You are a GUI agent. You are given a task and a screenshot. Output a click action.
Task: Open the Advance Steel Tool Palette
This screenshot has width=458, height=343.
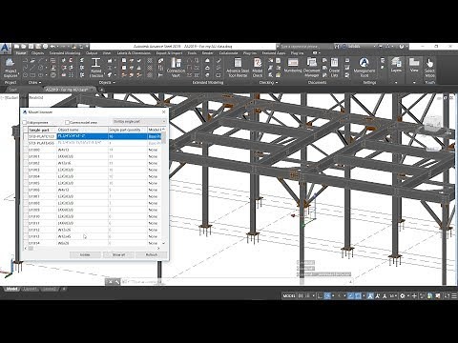click(x=238, y=68)
